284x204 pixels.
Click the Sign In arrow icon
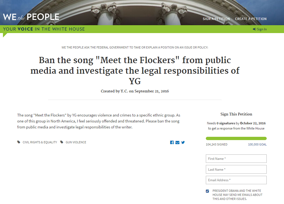[254, 29]
